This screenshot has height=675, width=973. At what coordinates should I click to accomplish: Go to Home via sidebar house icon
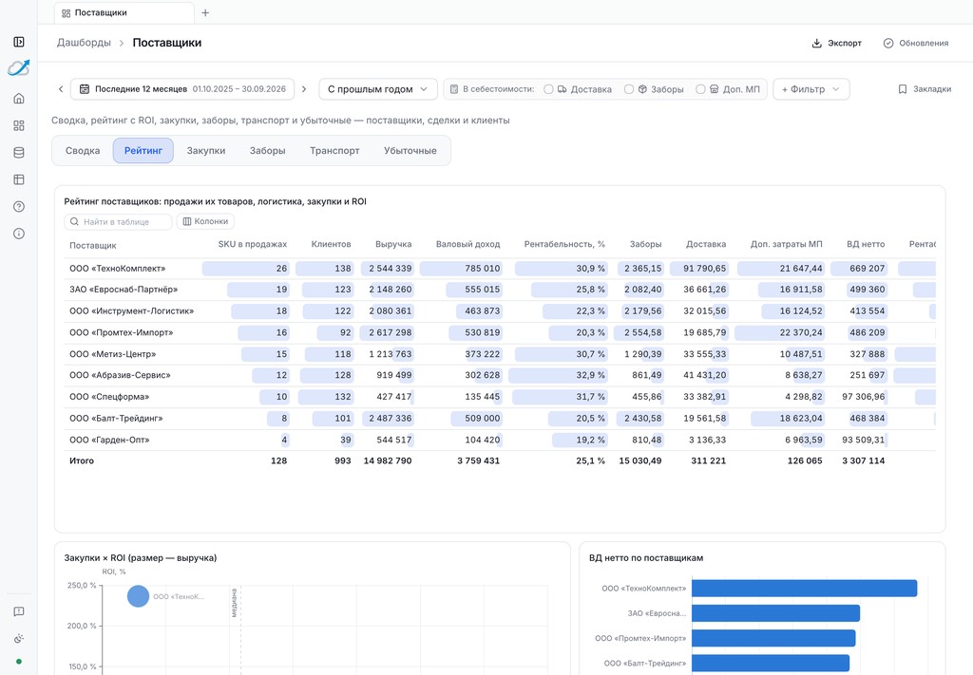click(x=19, y=98)
